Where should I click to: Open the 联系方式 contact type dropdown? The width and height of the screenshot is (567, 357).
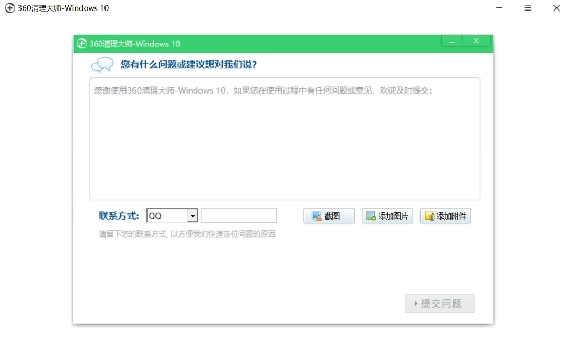click(172, 215)
